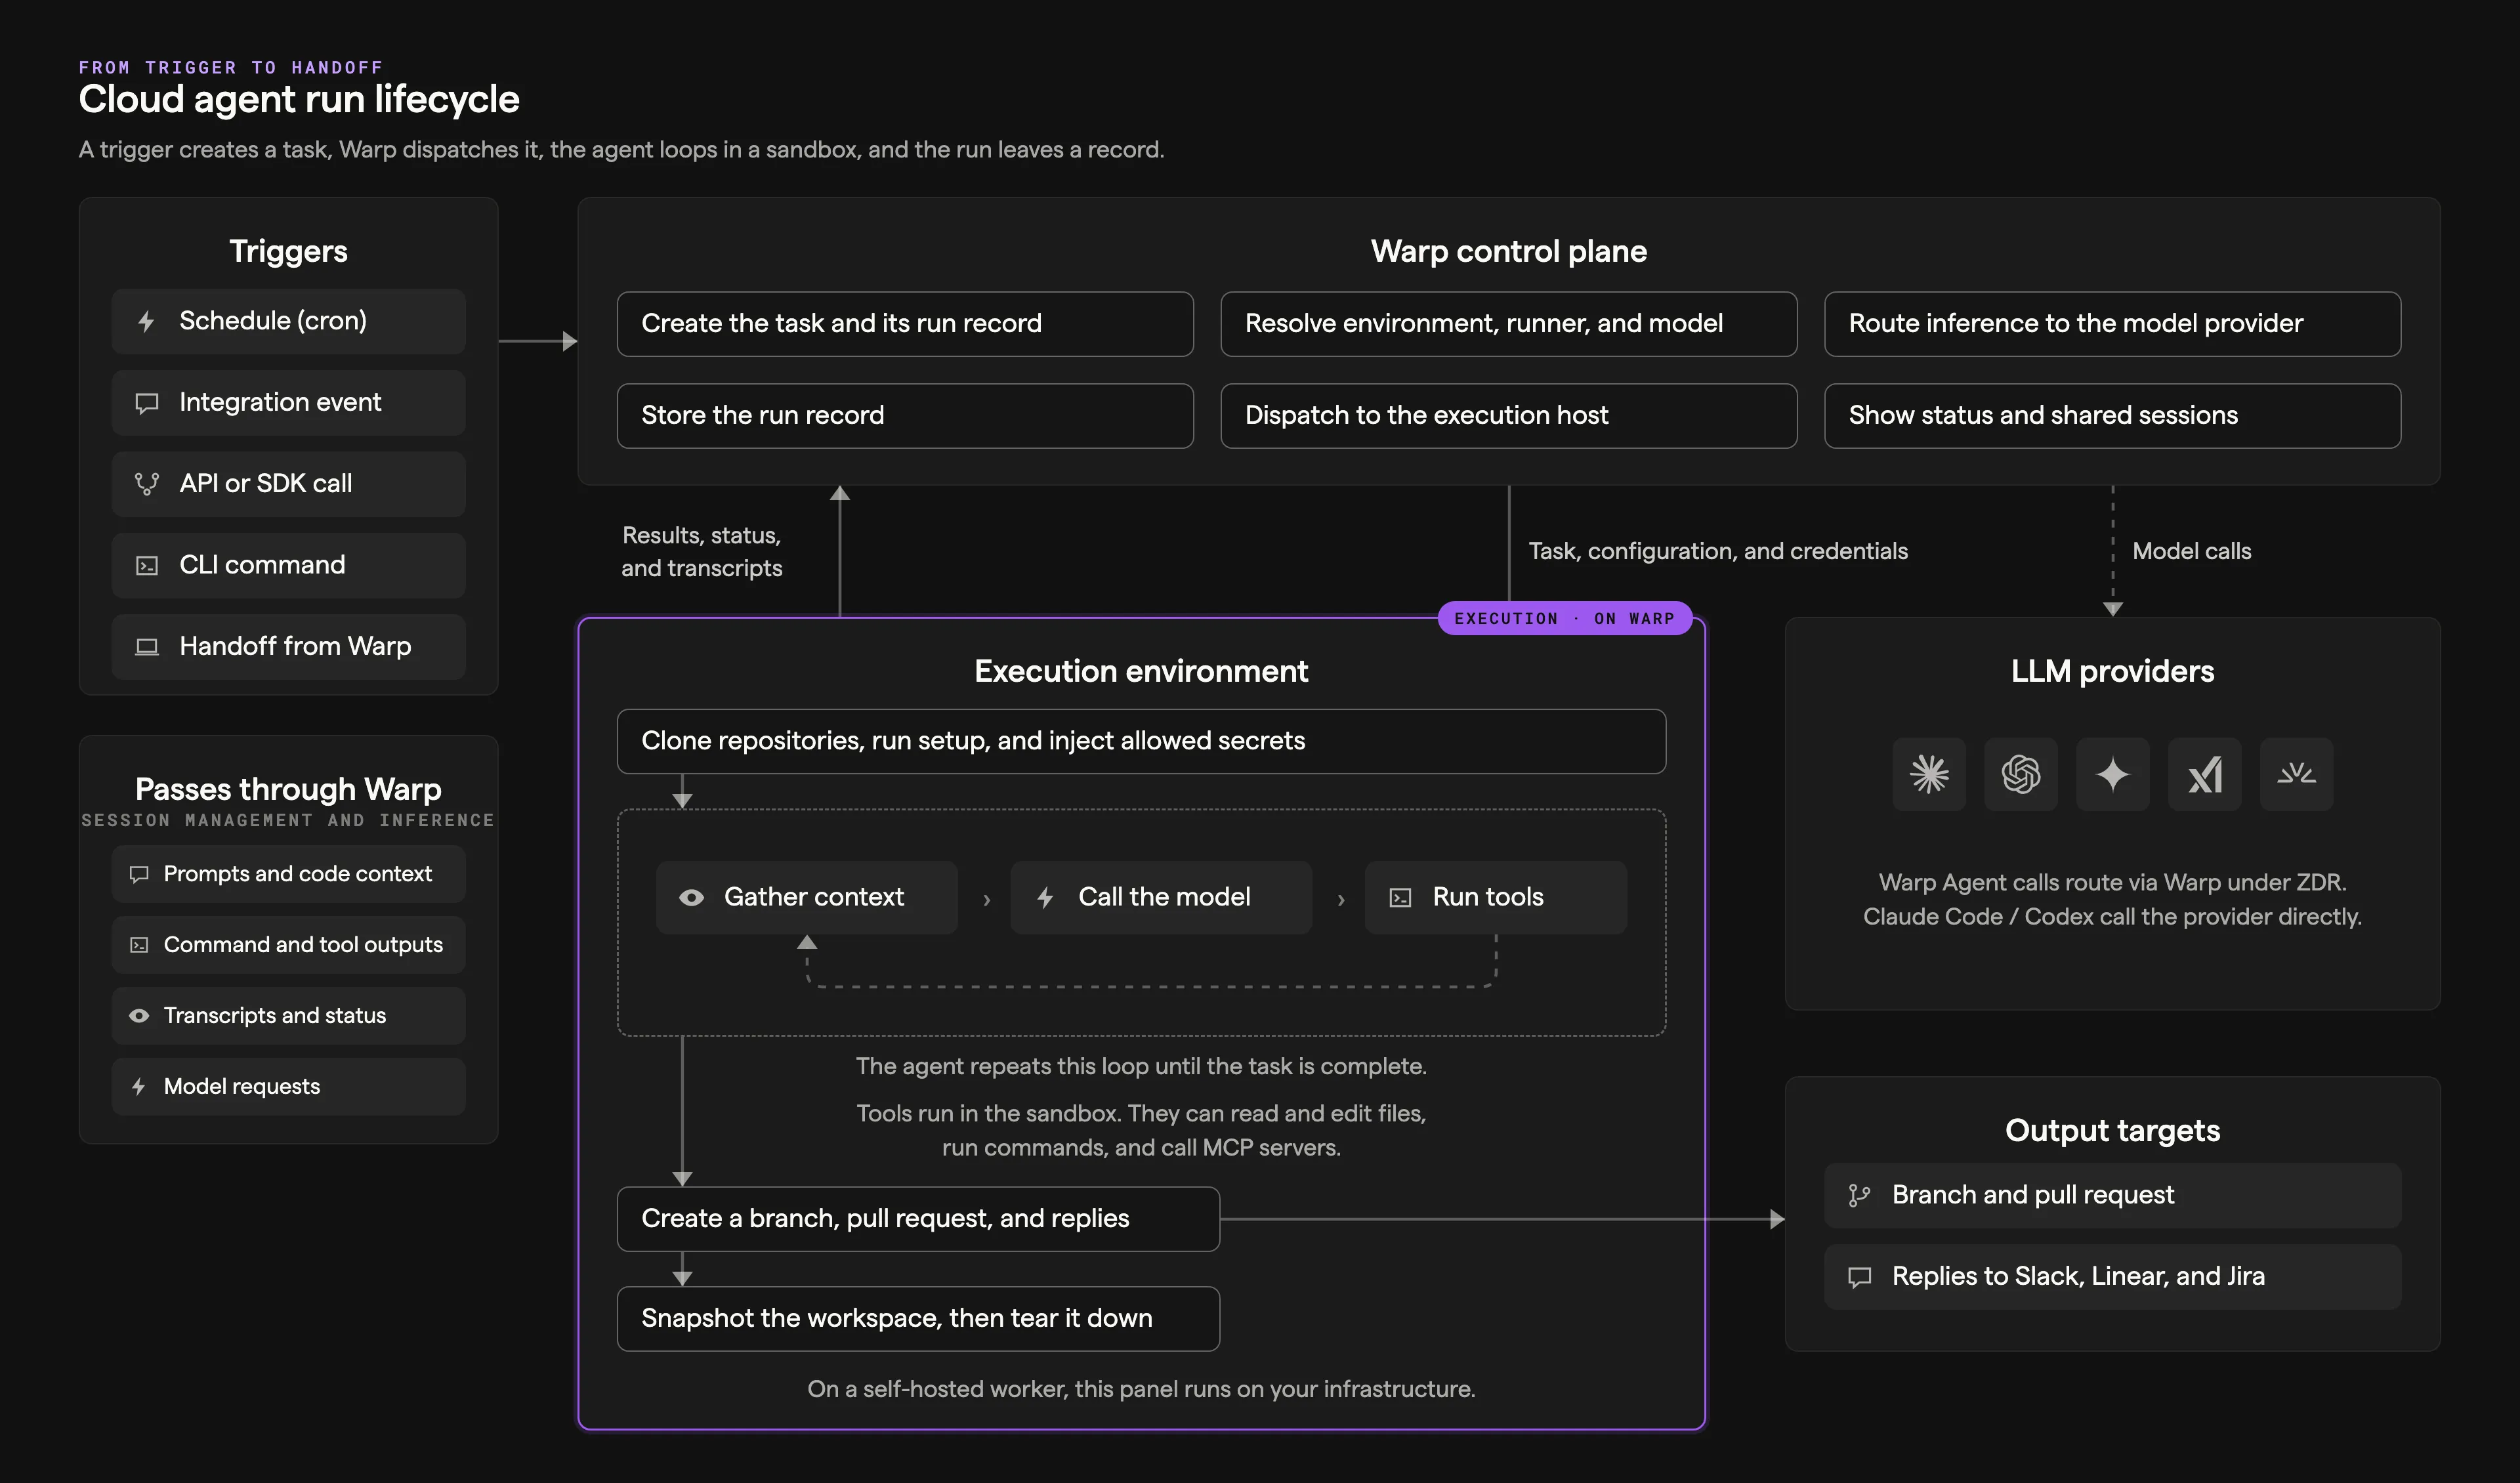2520x1483 pixels.
Task: Click the Triggers heading
Action: tap(289, 251)
